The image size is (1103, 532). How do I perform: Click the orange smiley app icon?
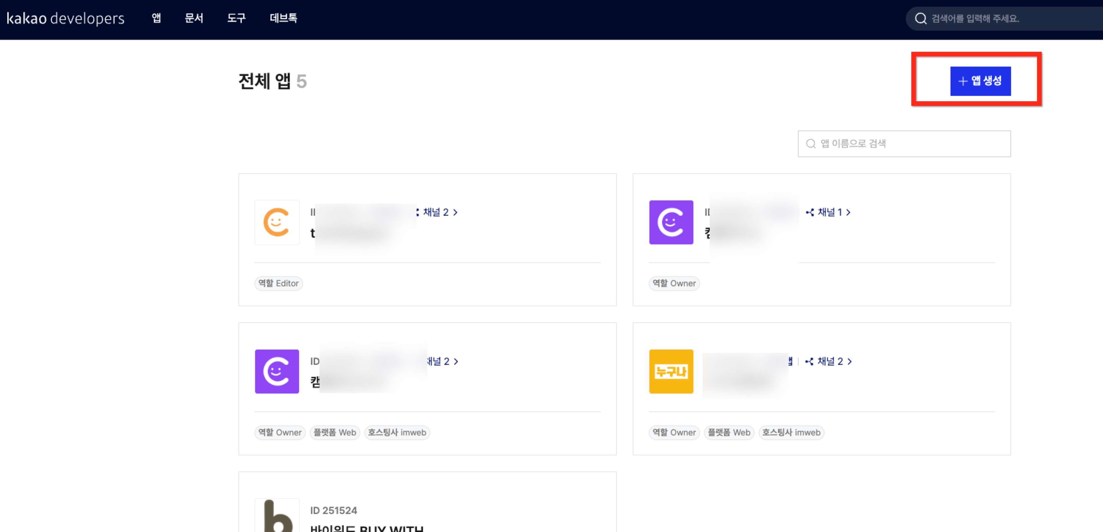point(277,222)
